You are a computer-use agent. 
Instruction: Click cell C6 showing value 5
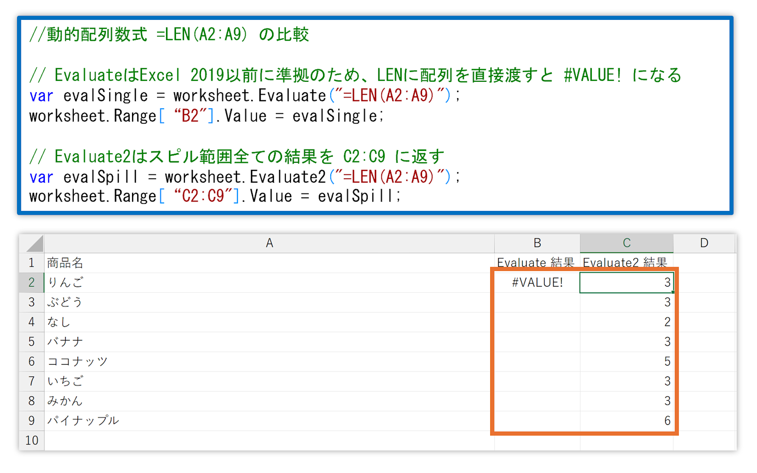click(626, 361)
